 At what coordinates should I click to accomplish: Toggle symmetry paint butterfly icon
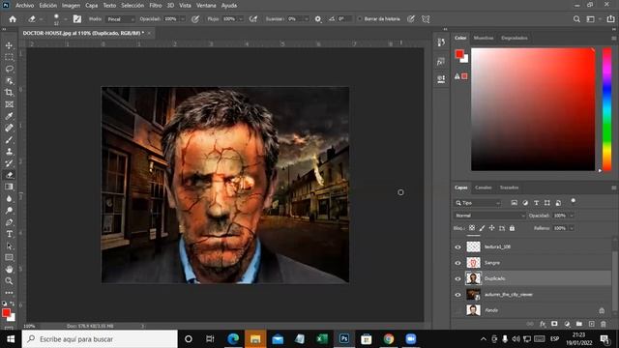coord(426,19)
